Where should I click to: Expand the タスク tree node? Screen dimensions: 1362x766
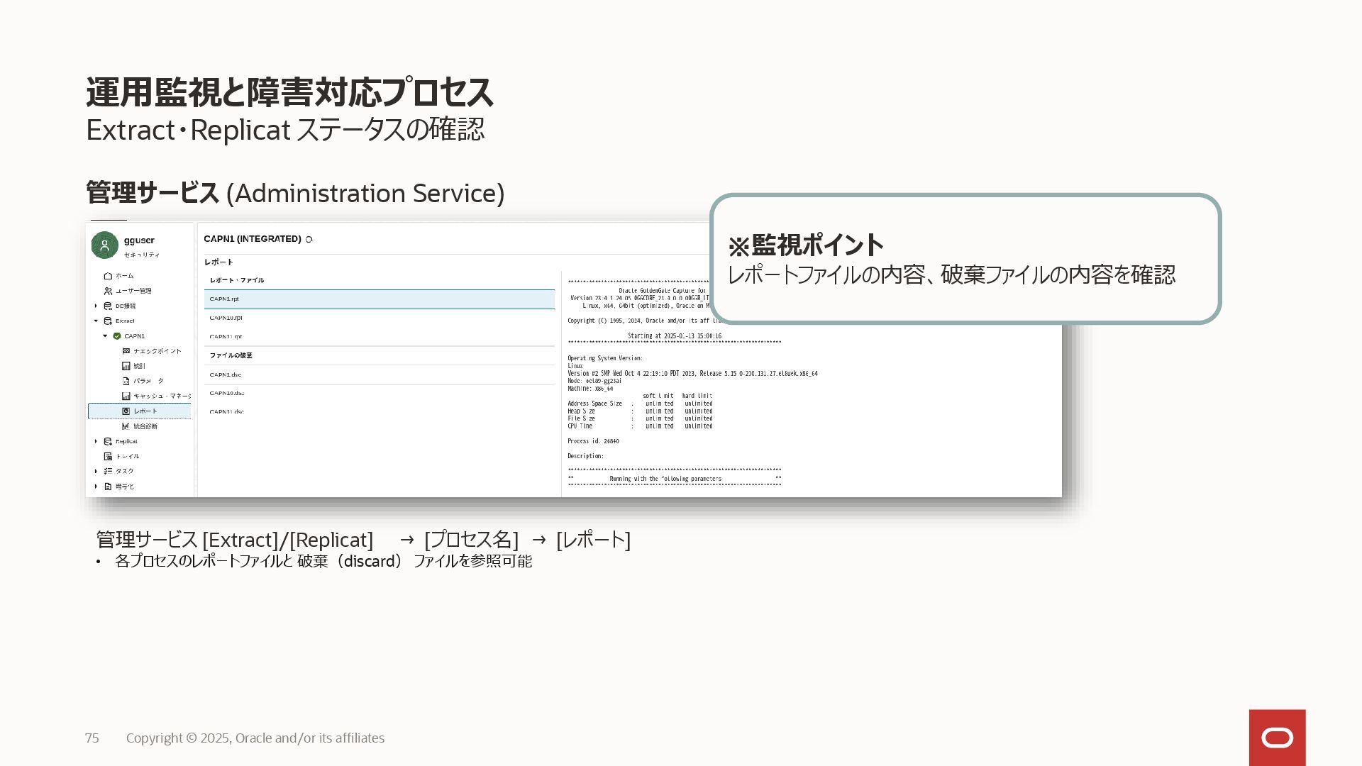(96, 471)
